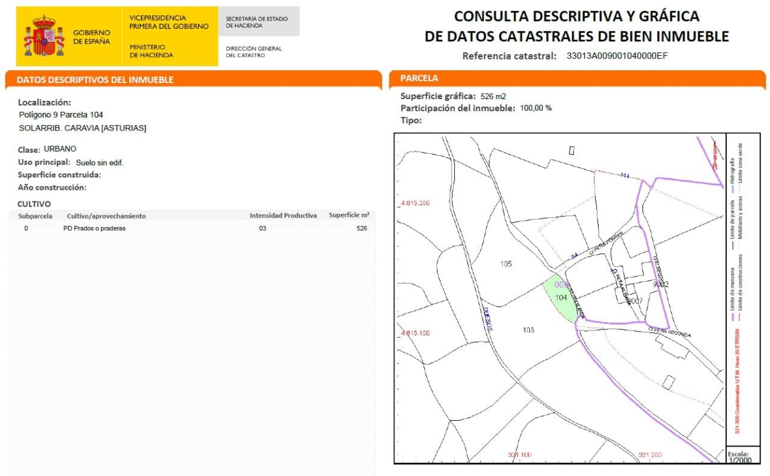Image resolution: width=770 pixels, height=476 pixels.
Task: Open the PARCELA section header
Action: 577,79
